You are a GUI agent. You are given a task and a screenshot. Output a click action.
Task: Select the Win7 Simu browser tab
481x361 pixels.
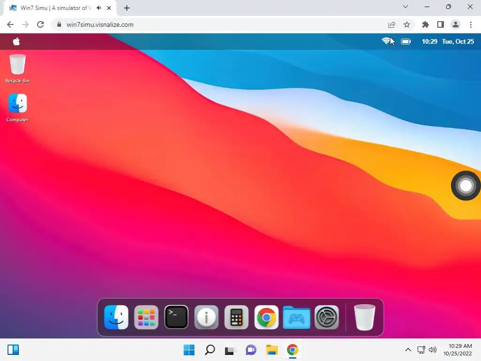60,8
